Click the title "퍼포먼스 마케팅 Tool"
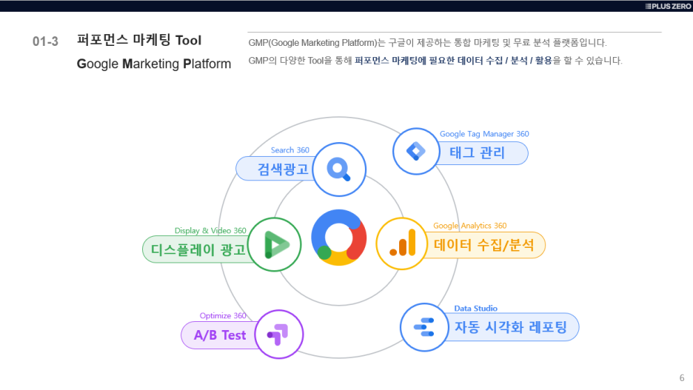 [x=139, y=40]
